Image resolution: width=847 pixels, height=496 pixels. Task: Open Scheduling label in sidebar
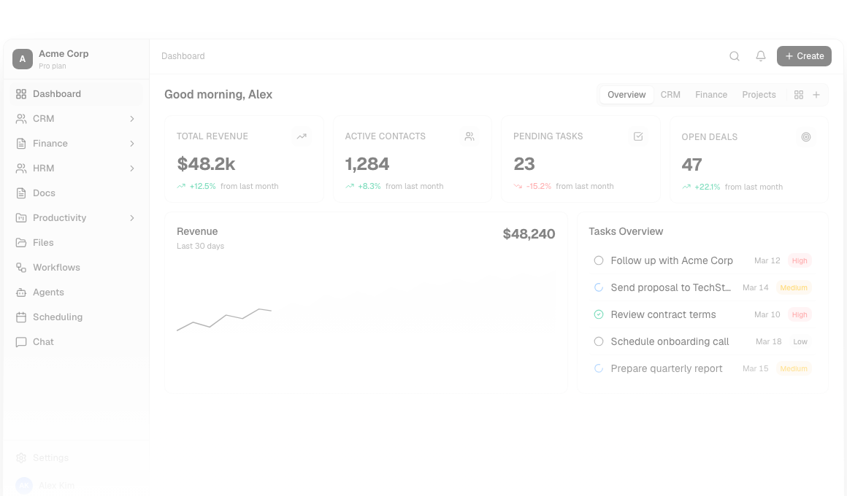[58, 317]
